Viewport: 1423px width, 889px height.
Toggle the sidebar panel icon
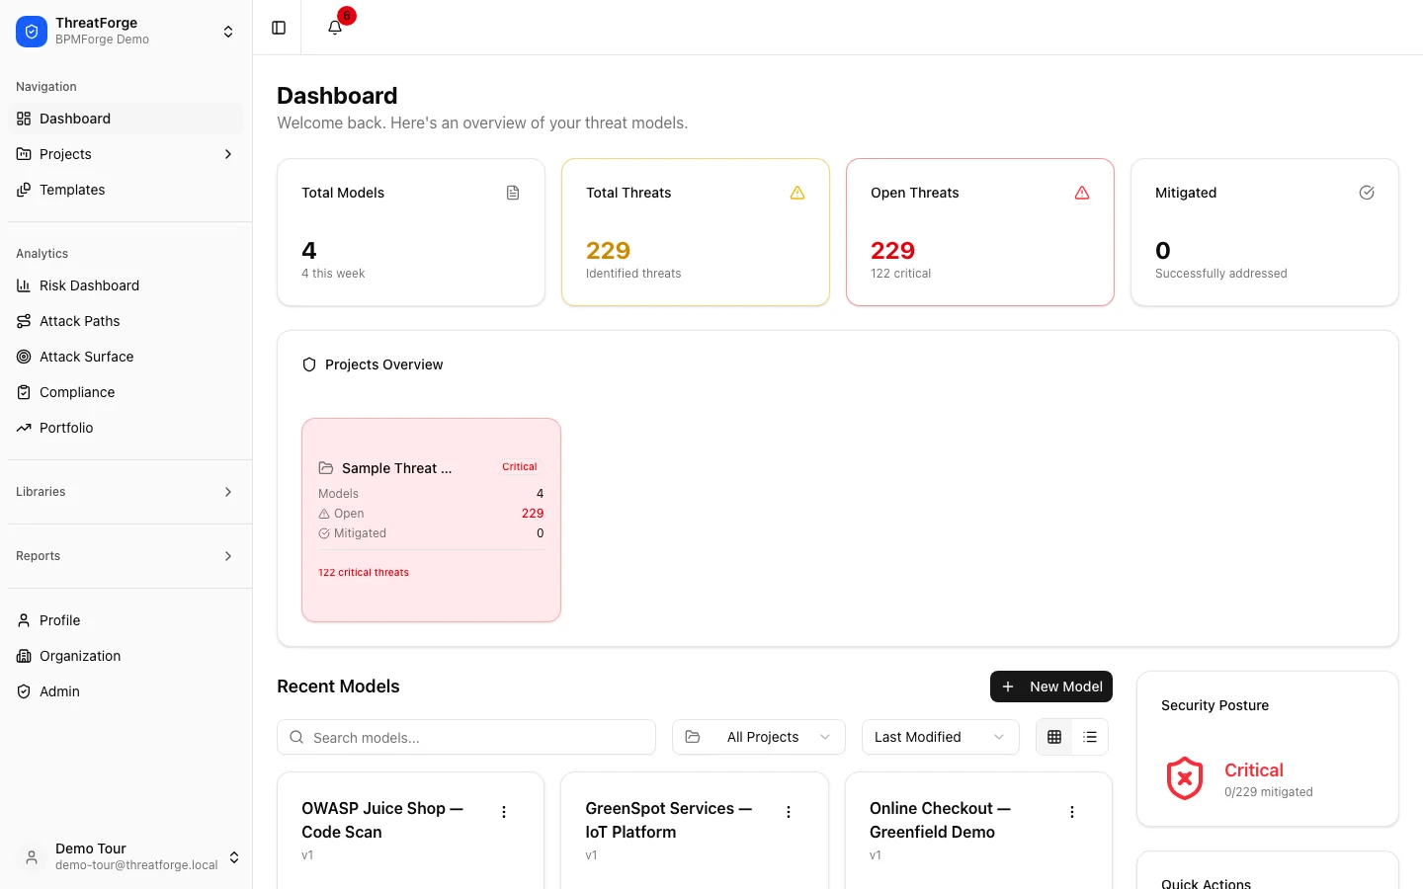tap(279, 28)
